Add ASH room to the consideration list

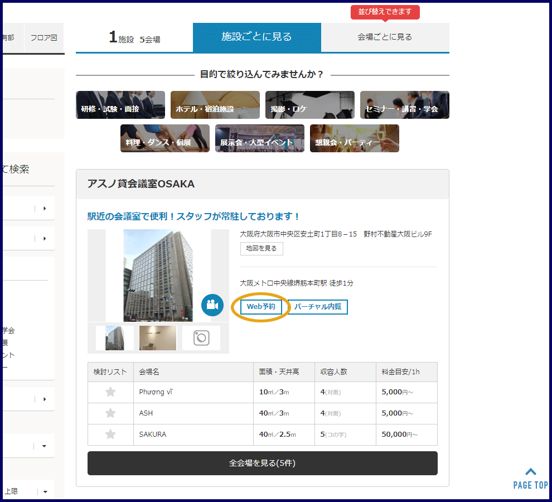[x=110, y=413]
